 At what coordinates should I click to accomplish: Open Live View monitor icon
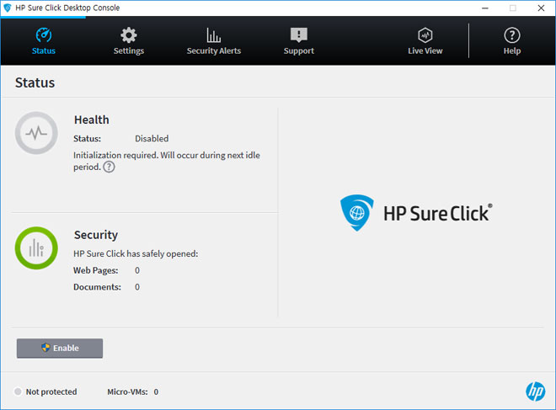425,35
